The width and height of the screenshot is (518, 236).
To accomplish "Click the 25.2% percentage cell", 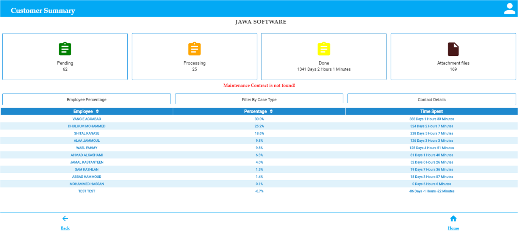I will [259, 126].
